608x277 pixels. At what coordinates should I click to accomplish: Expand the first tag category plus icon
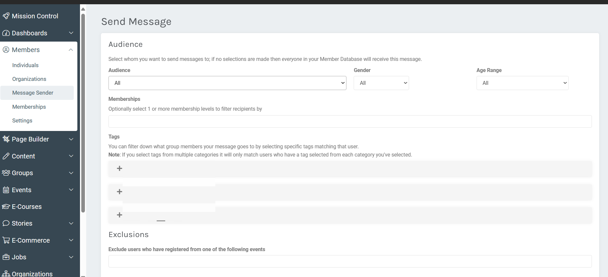click(120, 168)
